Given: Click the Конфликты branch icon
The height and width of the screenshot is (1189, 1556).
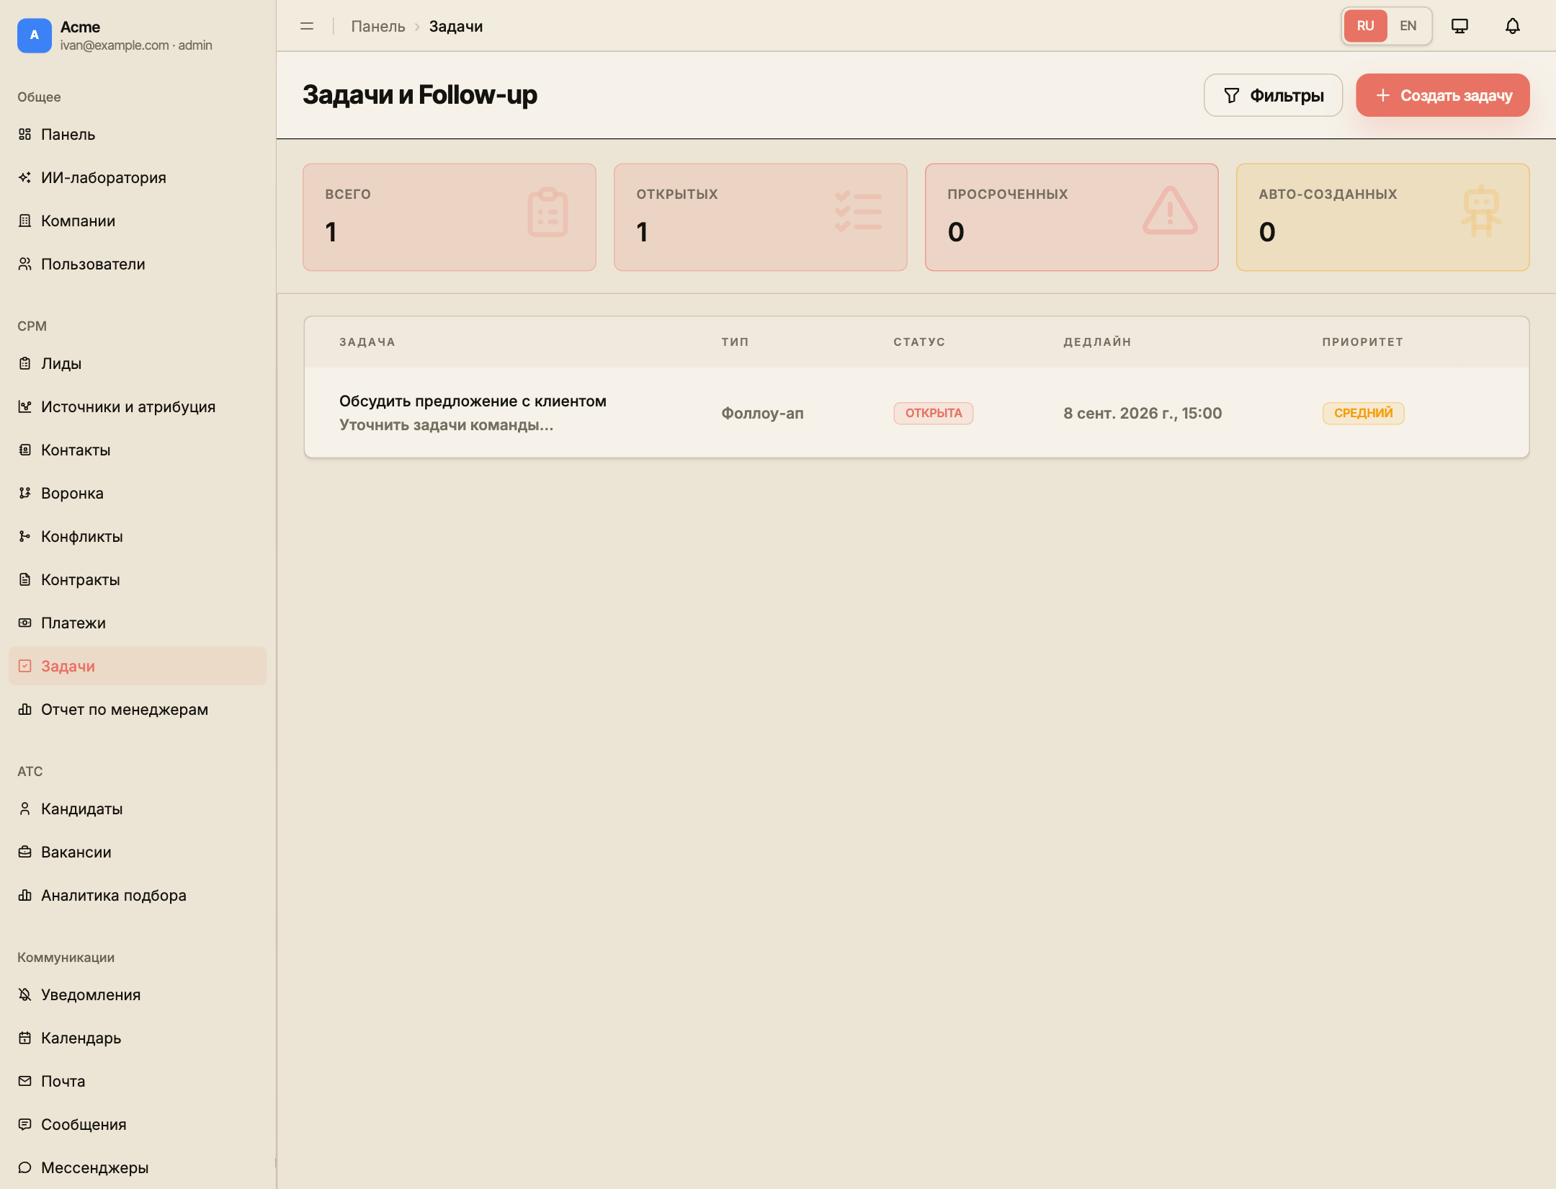Looking at the screenshot, I should click(x=25, y=536).
